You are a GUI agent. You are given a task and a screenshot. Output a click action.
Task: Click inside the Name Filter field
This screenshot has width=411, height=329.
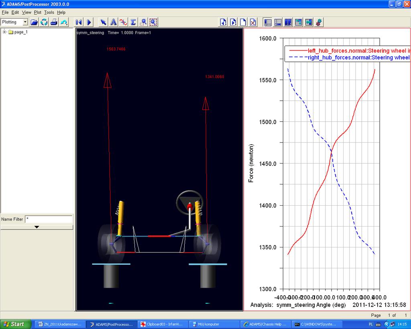(49, 219)
